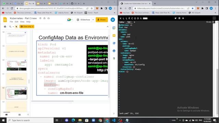The height and width of the screenshot is (123, 219).
Task: Show hidden system tray icons chevron
Action: pos(180,120)
